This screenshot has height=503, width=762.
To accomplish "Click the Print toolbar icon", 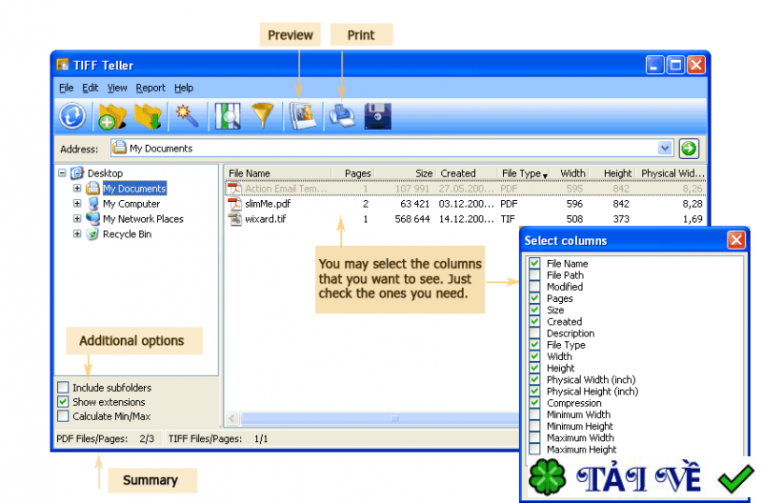I will (x=343, y=116).
